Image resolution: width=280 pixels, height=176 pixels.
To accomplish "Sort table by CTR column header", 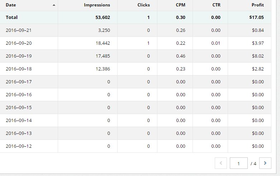I will click(216, 5).
